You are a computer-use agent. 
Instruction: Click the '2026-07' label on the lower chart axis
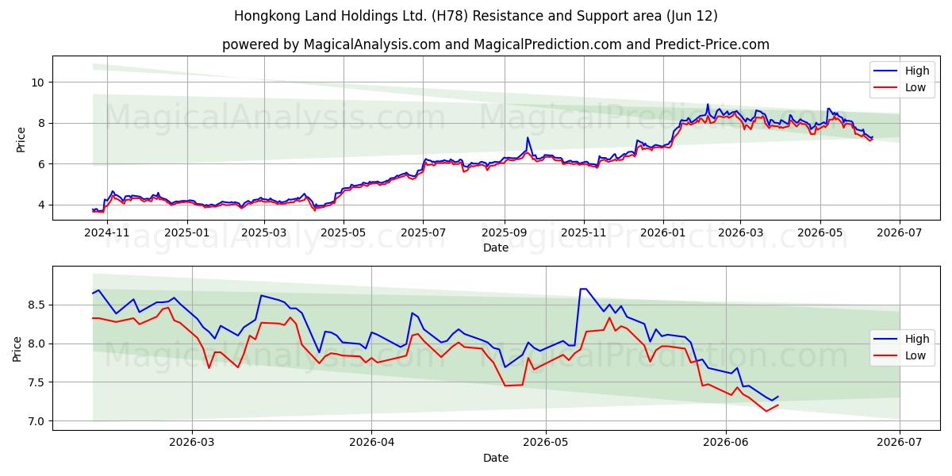[x=900, y=443]
